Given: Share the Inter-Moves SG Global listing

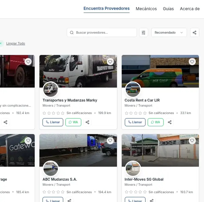Looking at the screenshot, I should [152, 200].
